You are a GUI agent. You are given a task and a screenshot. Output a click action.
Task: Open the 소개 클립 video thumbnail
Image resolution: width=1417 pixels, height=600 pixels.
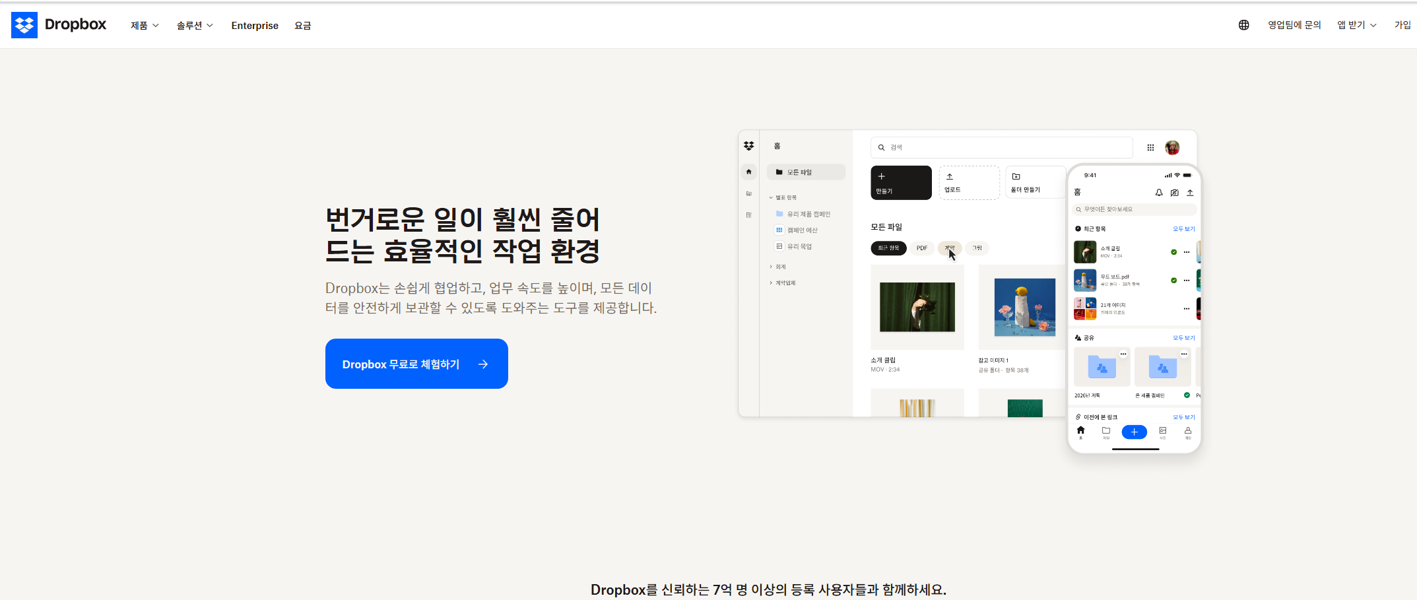(917, 307)
